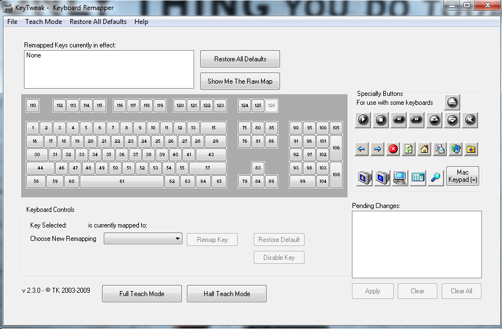
Task: Select key 43 on the keyboard map
Action: [x=211, y=154]
